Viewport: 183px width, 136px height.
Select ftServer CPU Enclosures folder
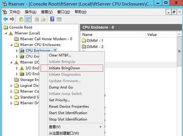click(40, 45)
